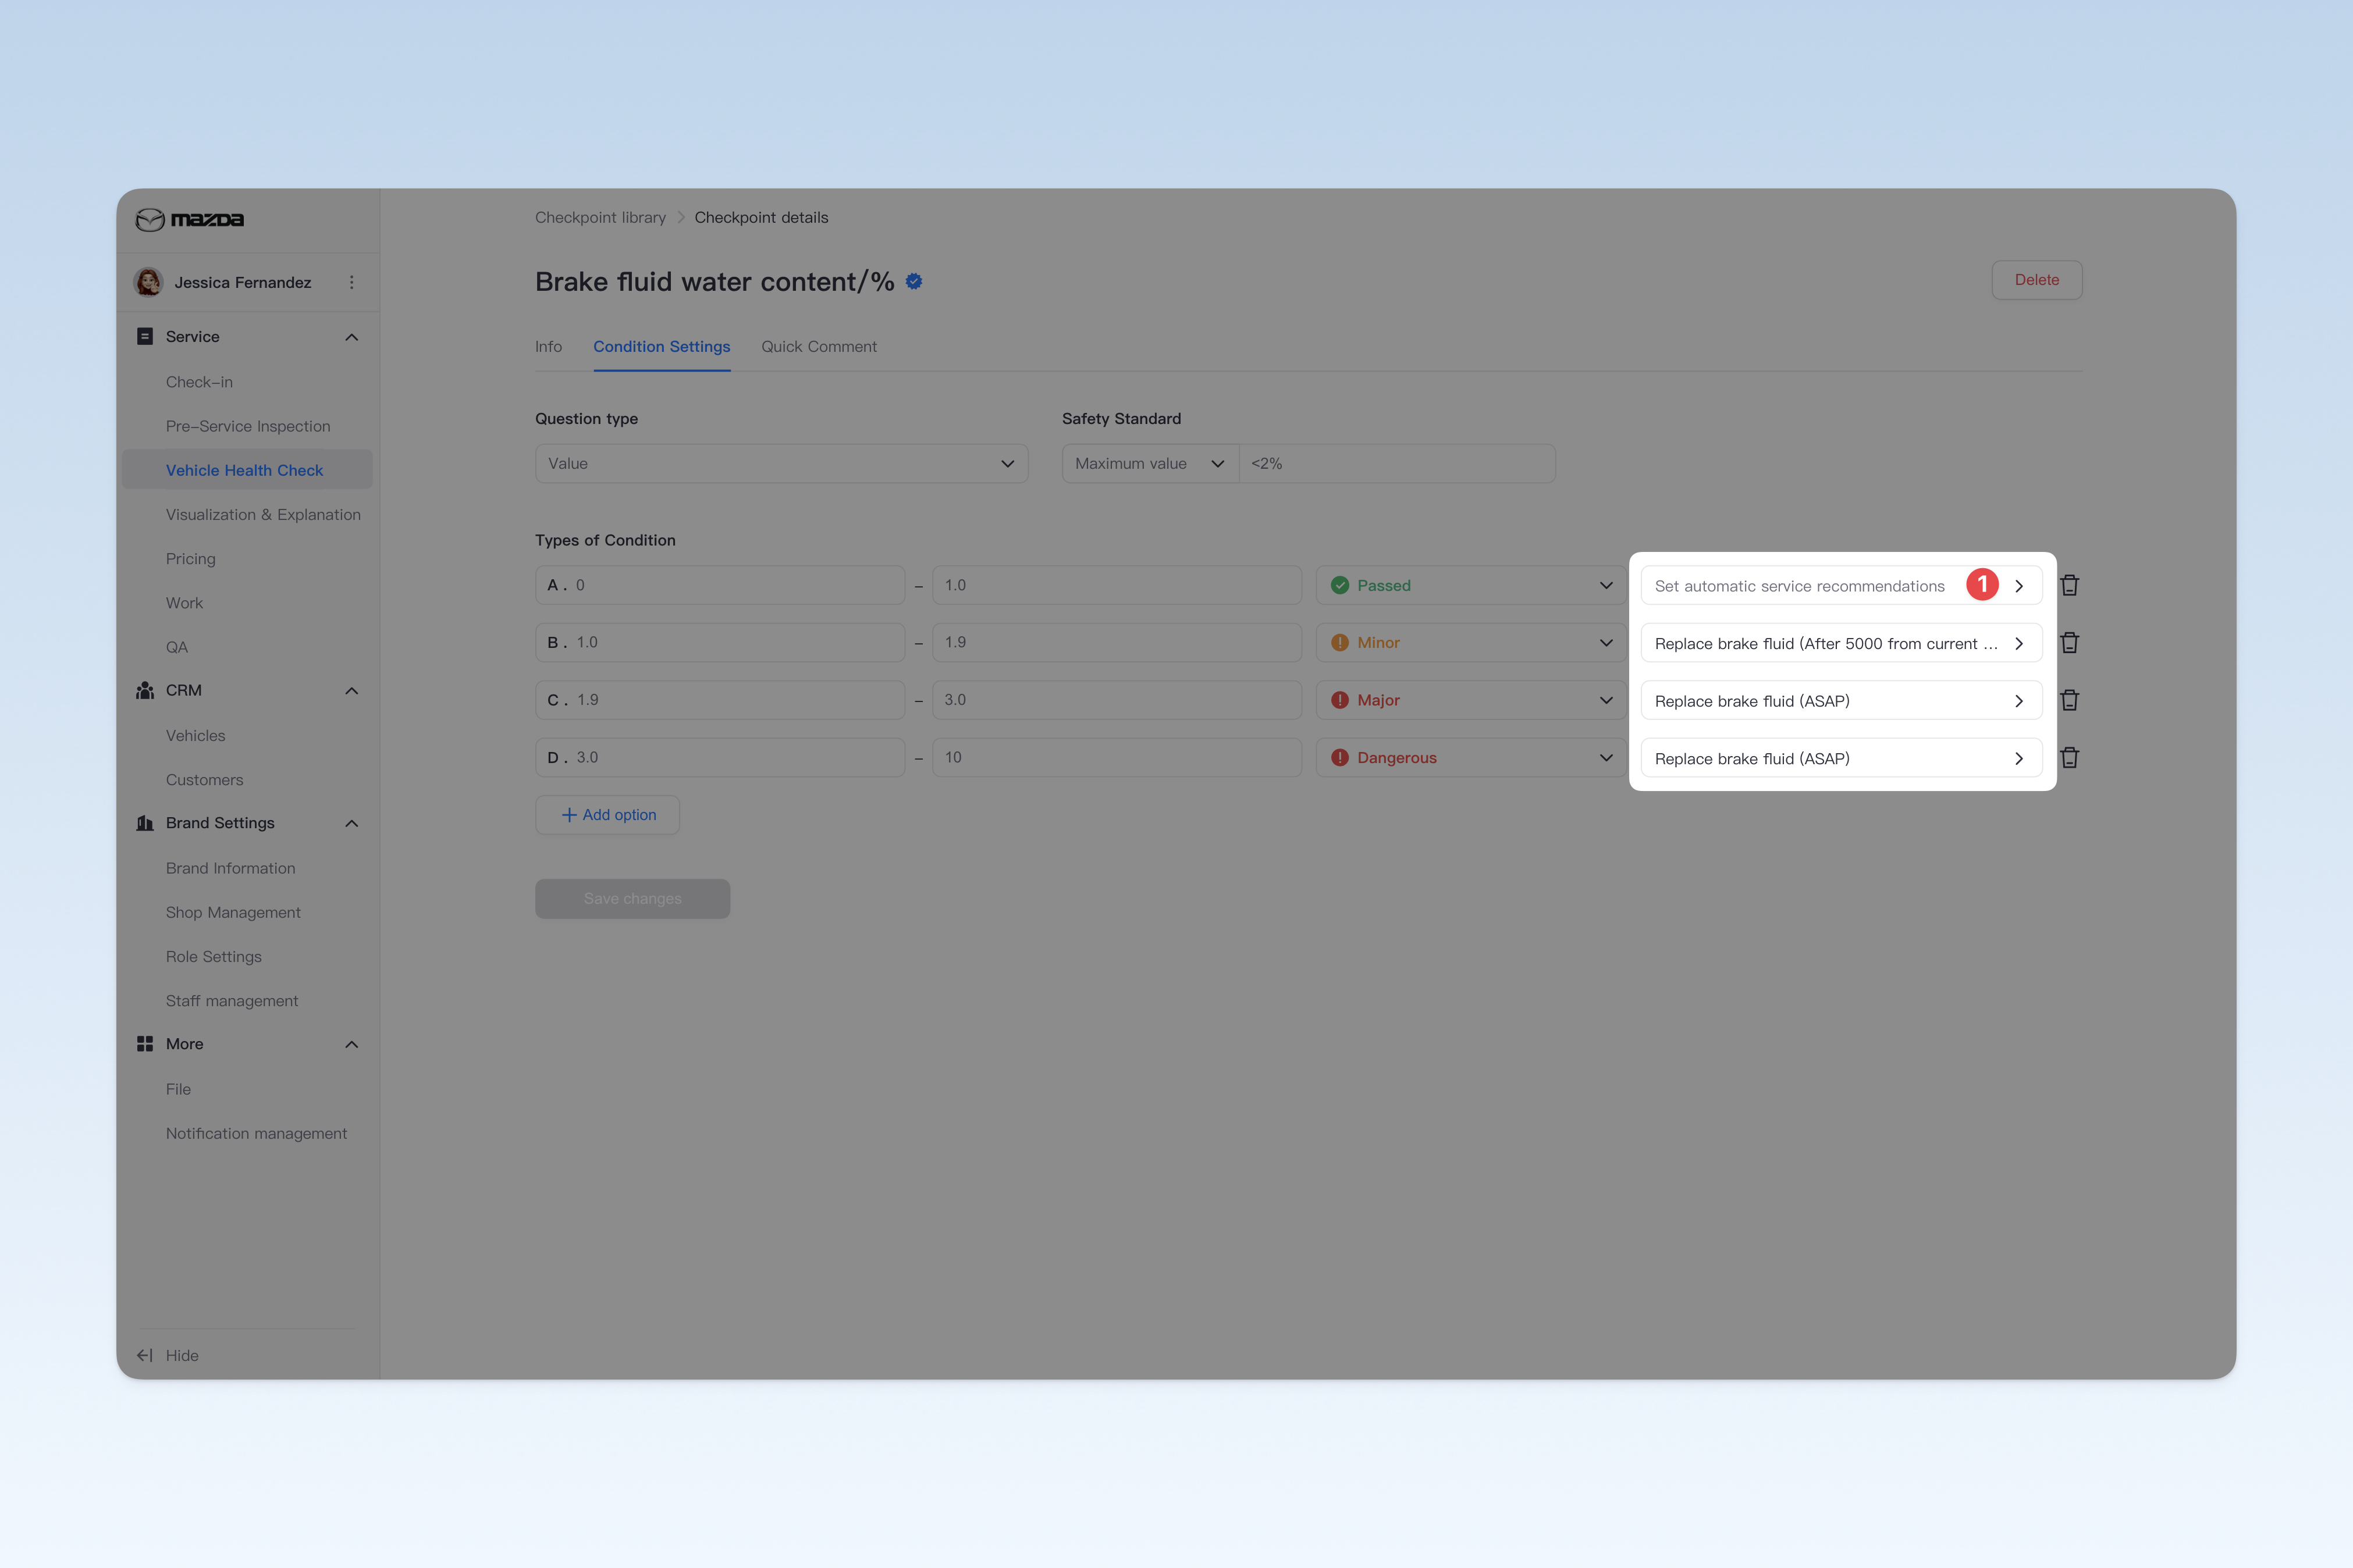The width and height of the screenshot is (2353, 1568).
Task: Collapse the CRM menu section
Action: pyautogui.click(x=351, y=691)
